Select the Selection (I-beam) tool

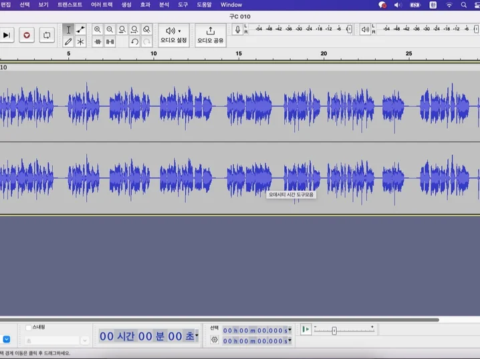pyautogui.click(x=68, y=30)
